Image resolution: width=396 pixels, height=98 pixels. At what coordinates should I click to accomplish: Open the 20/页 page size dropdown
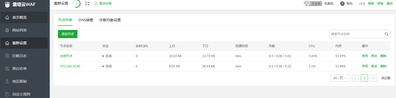tap(340, 78)
